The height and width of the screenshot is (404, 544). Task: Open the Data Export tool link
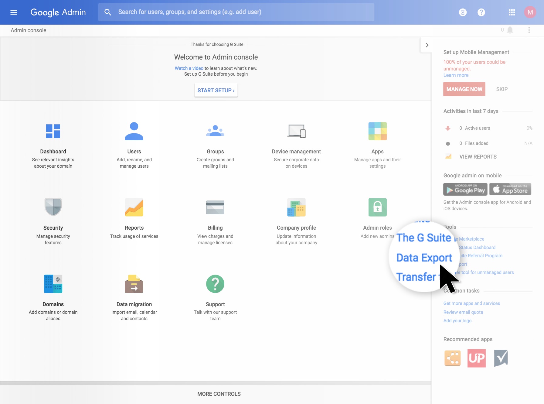coord(424,258)
